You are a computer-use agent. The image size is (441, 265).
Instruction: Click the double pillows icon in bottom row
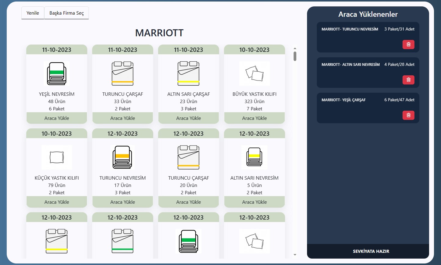point(255,241)
